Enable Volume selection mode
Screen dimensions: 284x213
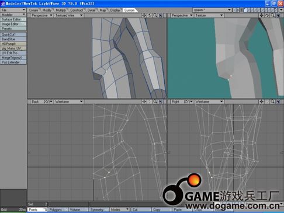pos(78,209)
